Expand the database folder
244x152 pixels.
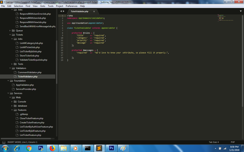click(x=12, y=106)
